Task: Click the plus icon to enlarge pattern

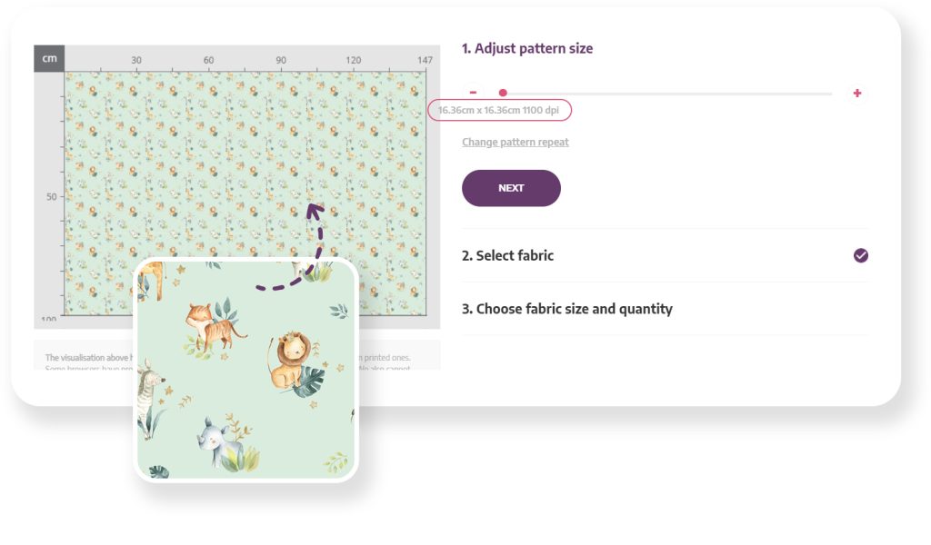Action: 856,94
